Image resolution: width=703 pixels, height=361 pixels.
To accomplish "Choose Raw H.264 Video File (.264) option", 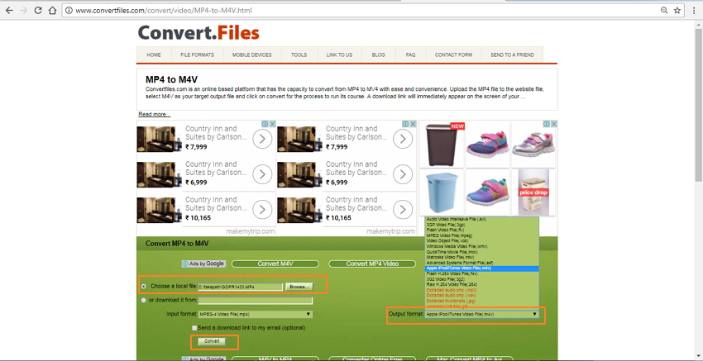I will point(481,284).
